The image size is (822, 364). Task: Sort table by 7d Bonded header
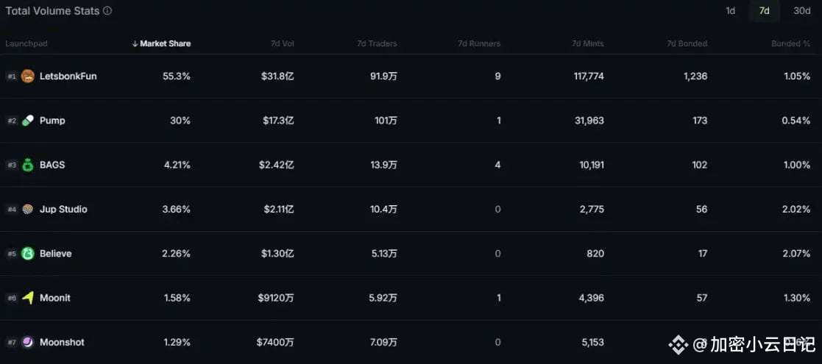(x=687, y=44)
